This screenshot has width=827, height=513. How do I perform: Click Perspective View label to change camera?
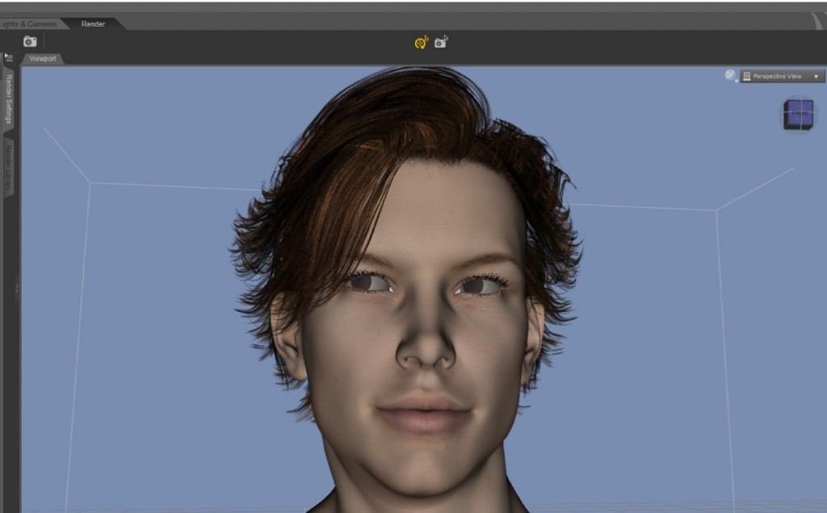tap(777, 75)
